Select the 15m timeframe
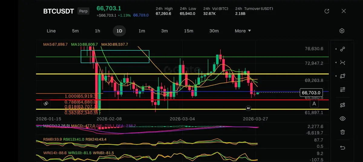Screen dimensions: 363x162 tap(188, 31)
